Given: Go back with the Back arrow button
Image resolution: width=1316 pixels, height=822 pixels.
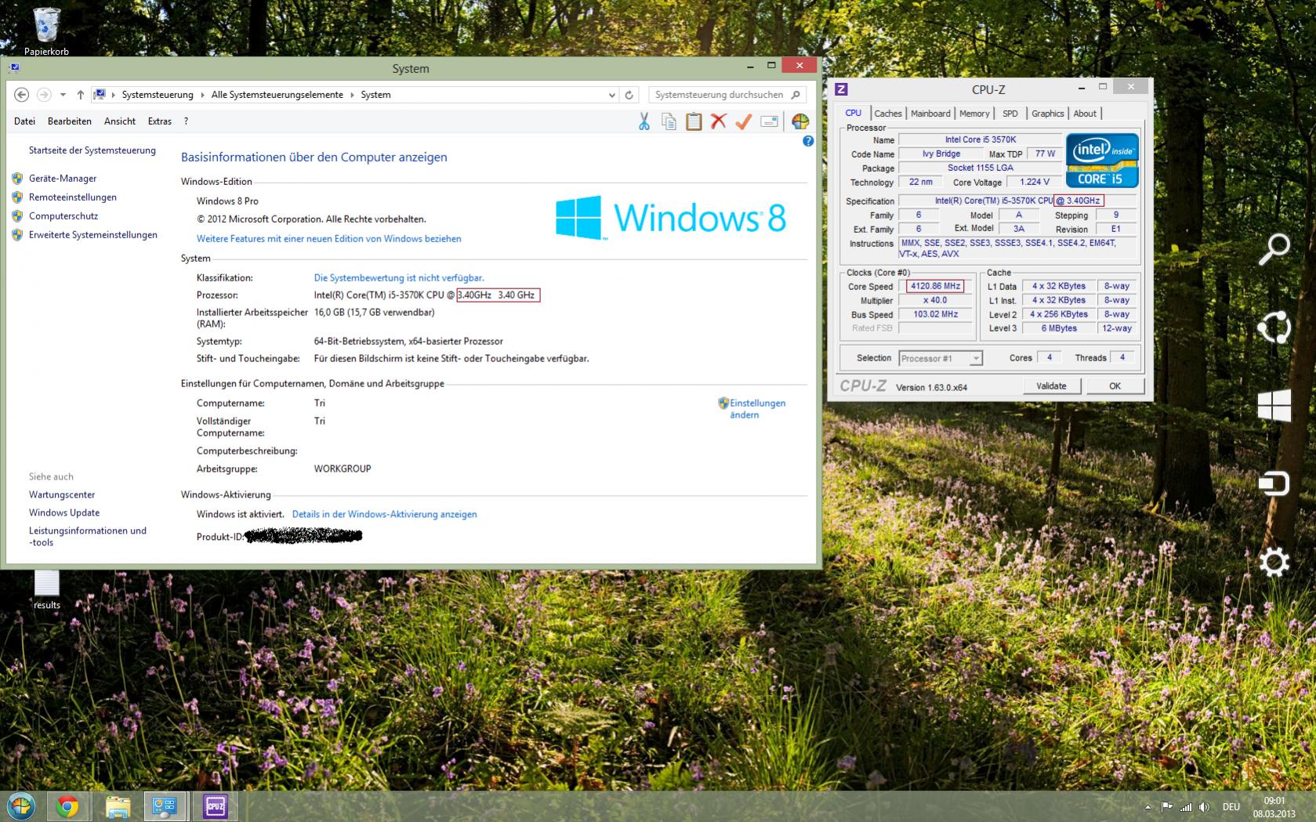Looking at the screenshot, I should (x=22, y=95).
